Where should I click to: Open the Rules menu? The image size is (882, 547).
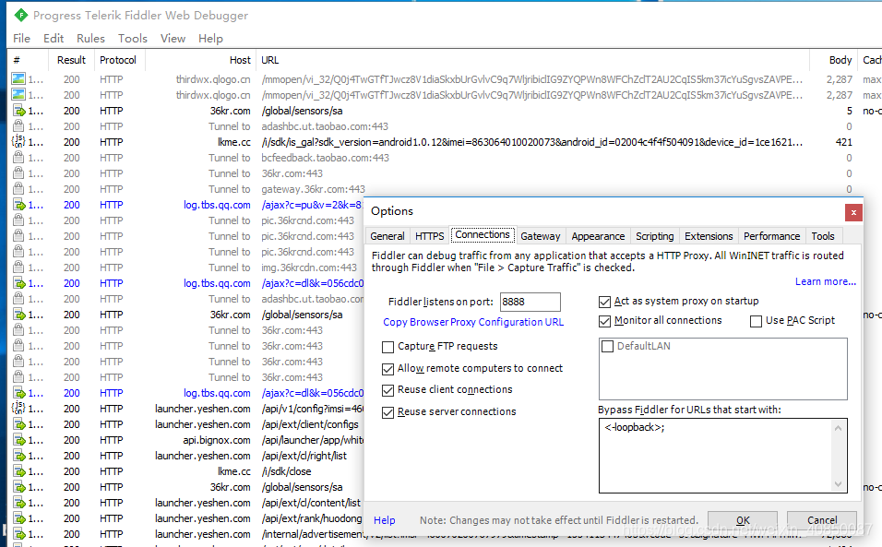pyautogui.click(x=90, y=38)
